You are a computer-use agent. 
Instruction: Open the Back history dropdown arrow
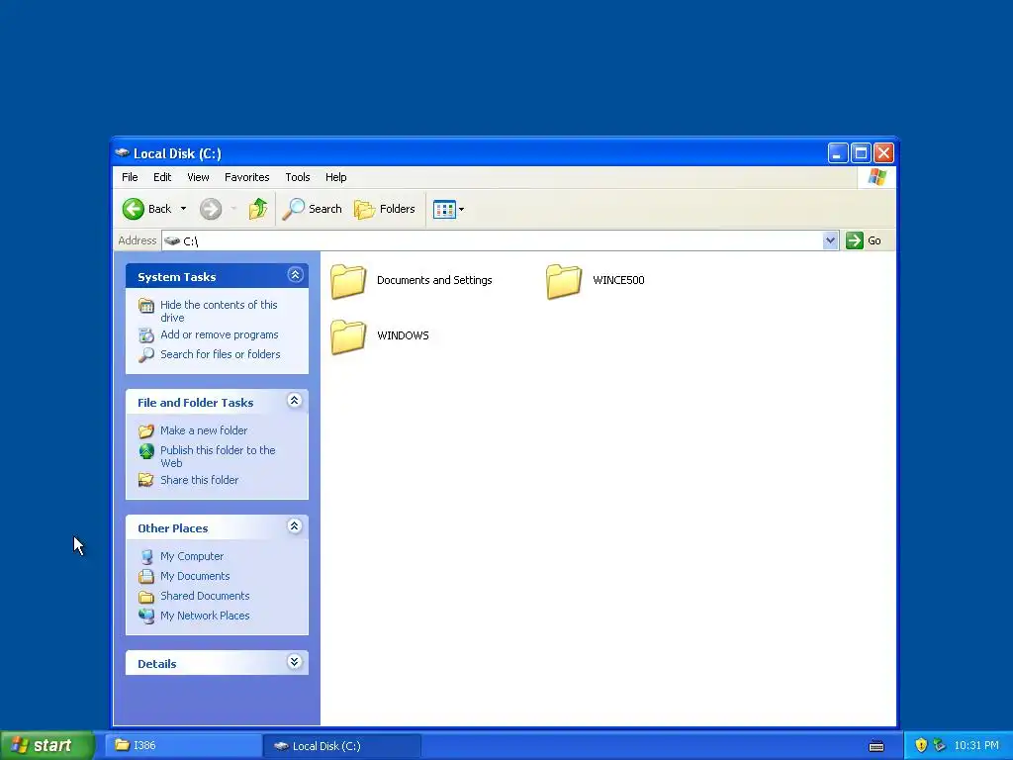click(x=183, y=209)
